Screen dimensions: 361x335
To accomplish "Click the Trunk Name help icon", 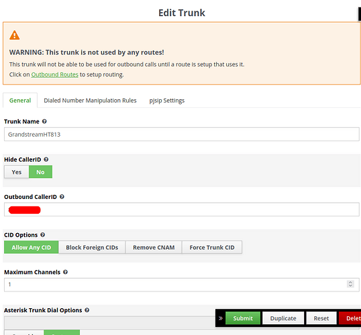I will click(44, 121).
